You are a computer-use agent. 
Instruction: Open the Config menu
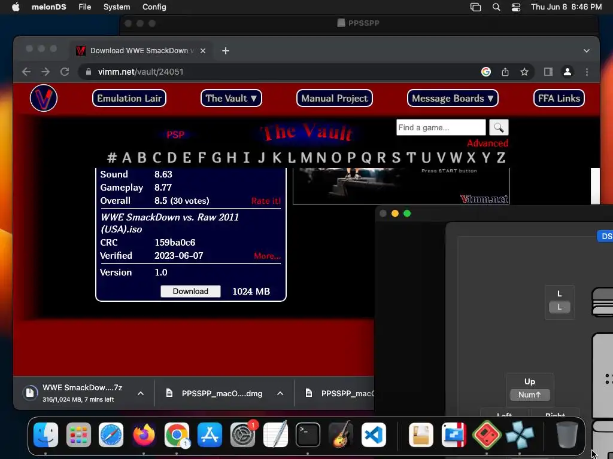click(154, 7)
